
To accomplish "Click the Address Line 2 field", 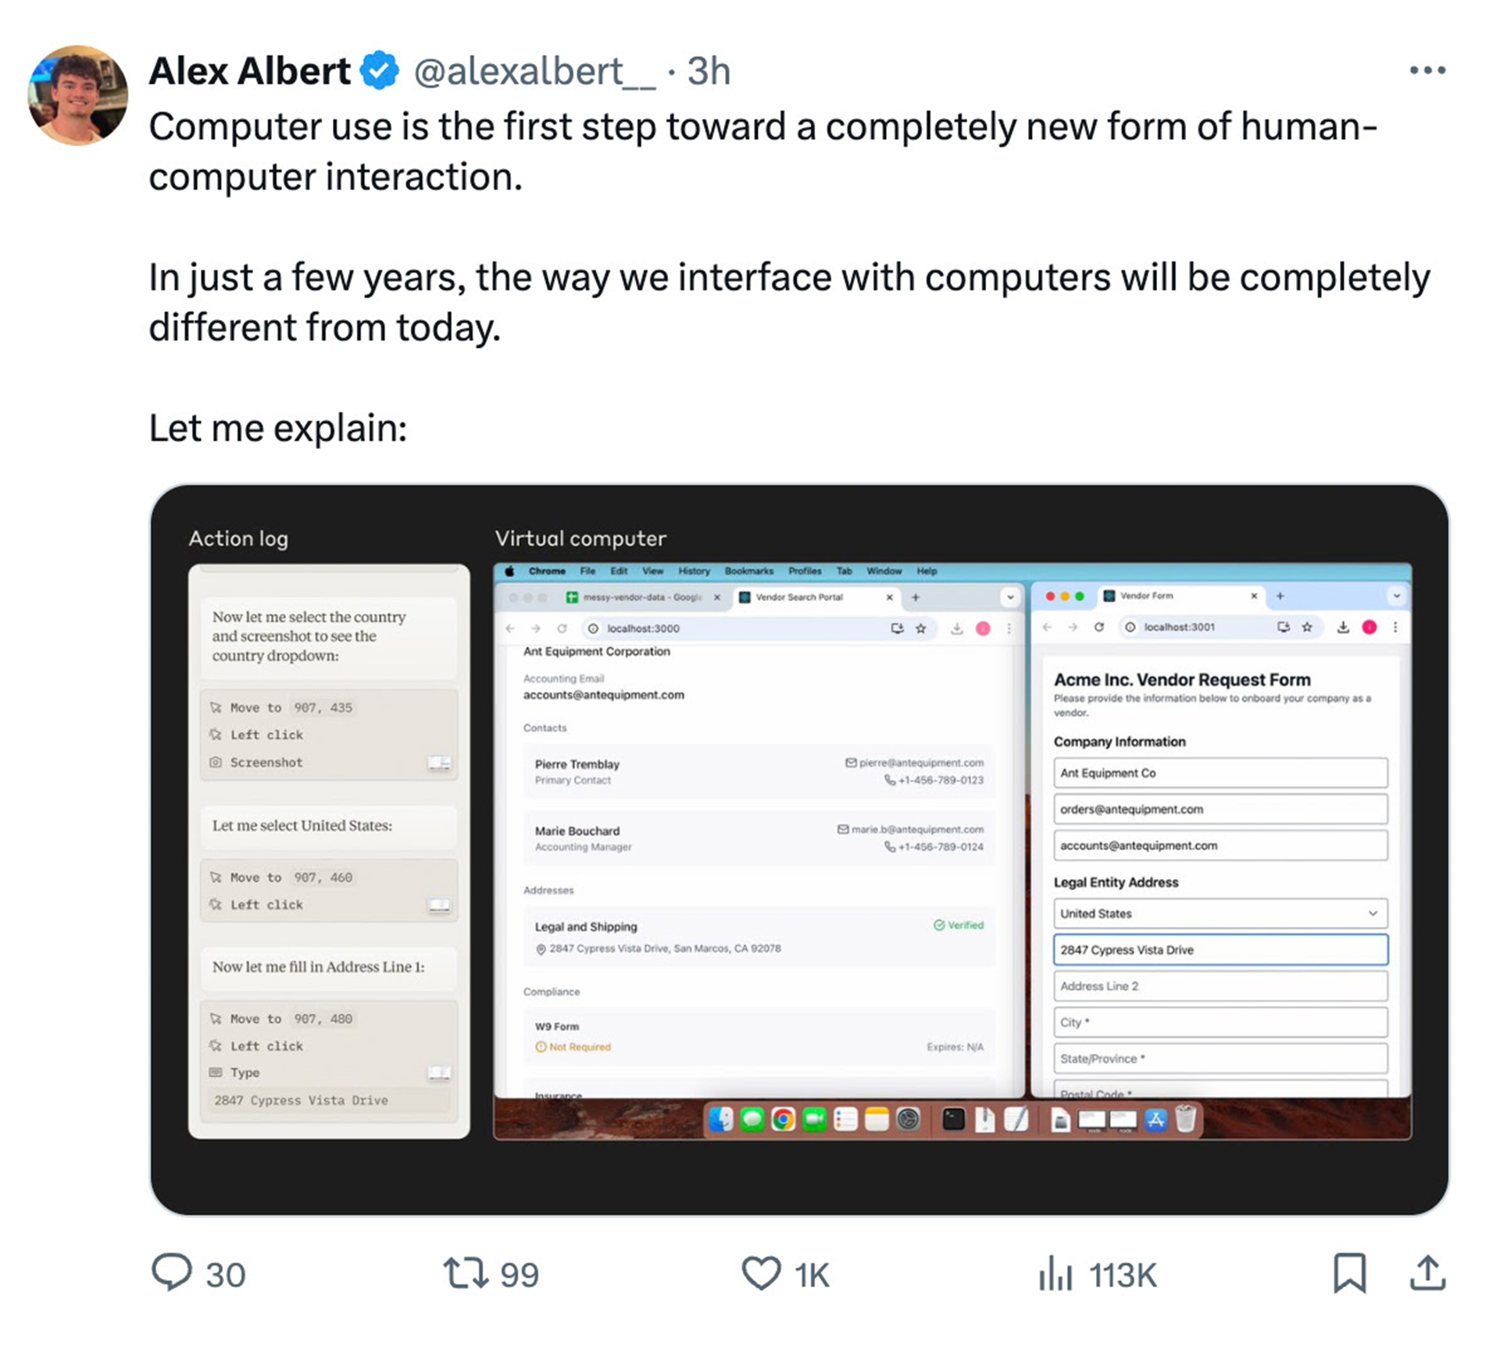I will (1220, 986).
